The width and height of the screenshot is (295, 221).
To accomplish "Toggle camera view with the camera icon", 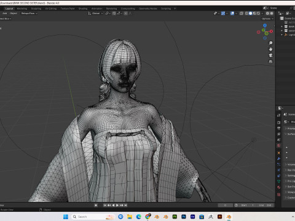I will pyautogui.click(x=270, y=55).
